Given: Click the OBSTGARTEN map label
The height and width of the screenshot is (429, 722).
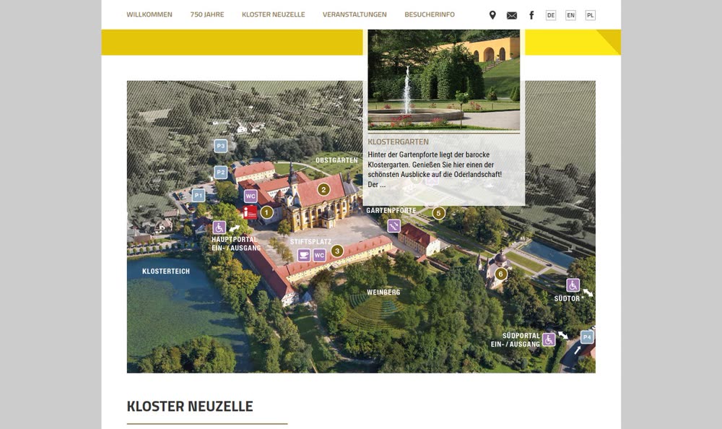Looking at the screenshot, I should coord(336,160).
